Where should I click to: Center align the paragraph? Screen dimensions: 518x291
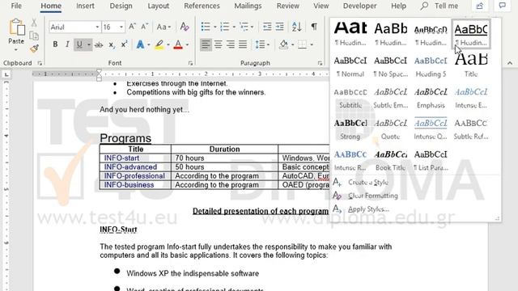218,44
